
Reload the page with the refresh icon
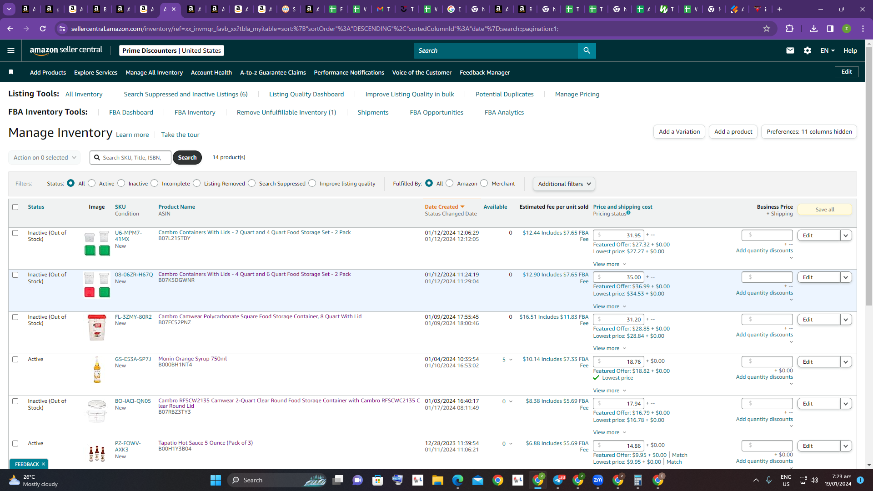pyautogui.click(x=43, y=29)
